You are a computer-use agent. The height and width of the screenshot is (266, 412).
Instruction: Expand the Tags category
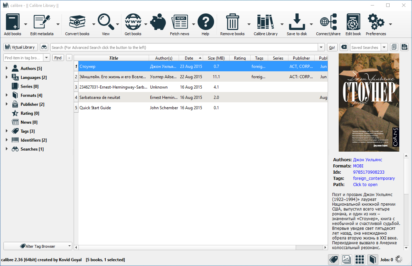click(7, 131)
